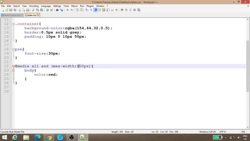Image resolution: width=250 pixels, height=141 pixels.
Task: Open the Windows Start button
Action: click(x=5, y=137)
